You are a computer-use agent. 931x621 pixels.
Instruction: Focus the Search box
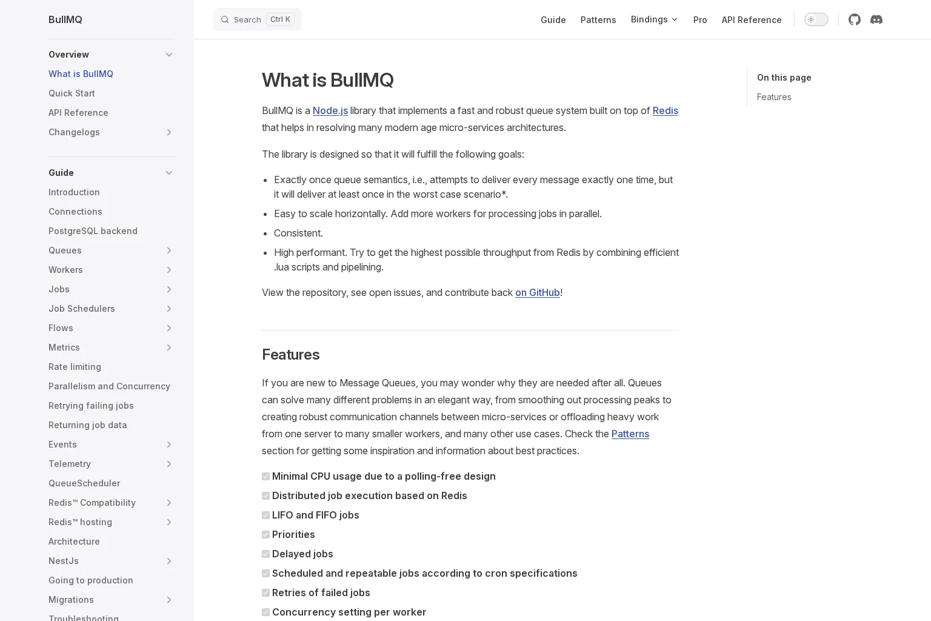coord(258,19)
